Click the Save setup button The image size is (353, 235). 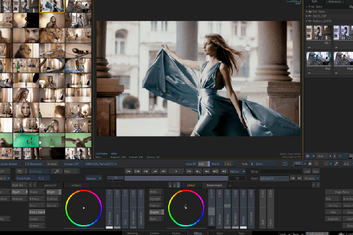[316, 171]
